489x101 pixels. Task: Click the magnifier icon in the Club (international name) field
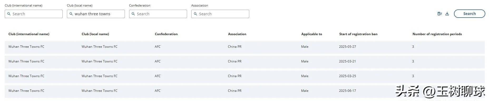click(9, 14)
